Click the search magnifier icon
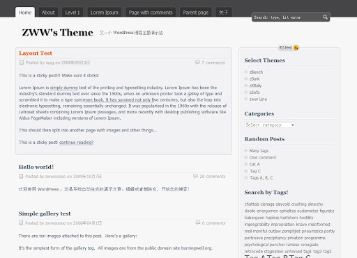Image resolution: width=357 pixels, height=258 pixels. click(x=325, y=17)
